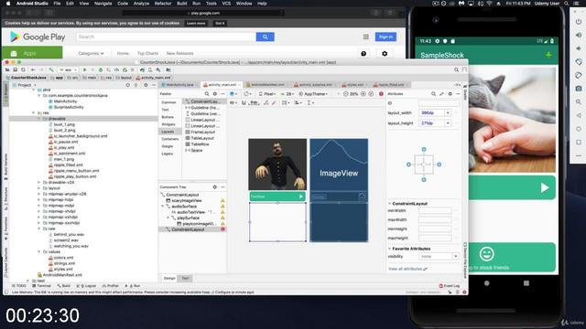Open Google apps grid in Play window
This screenshot has height=329, width=586.
[366, 37]
